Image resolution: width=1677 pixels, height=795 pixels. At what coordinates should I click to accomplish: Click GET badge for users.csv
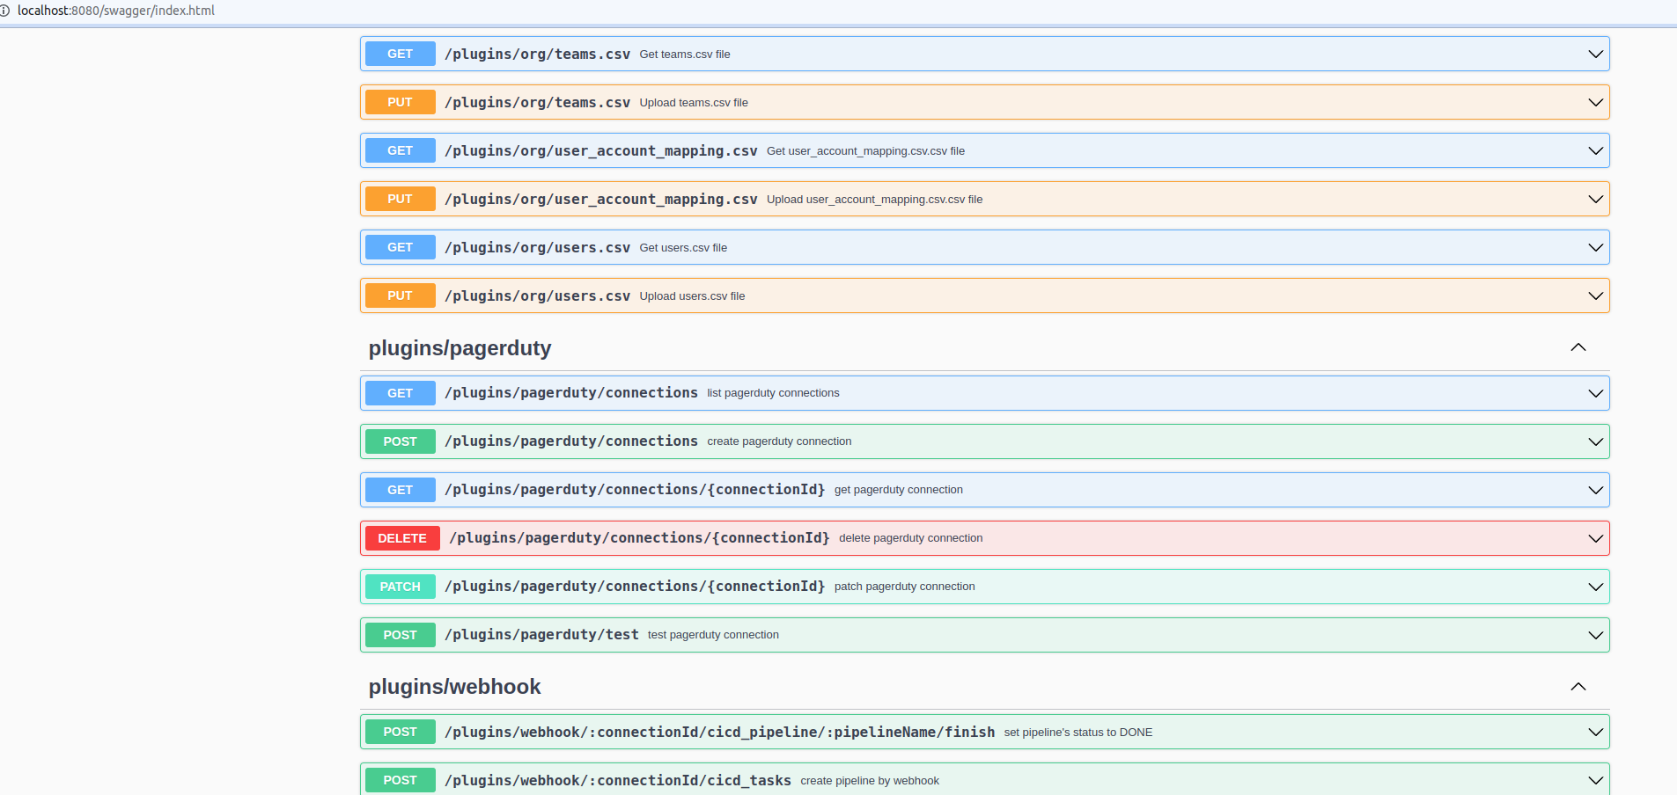tap(400, 247)
